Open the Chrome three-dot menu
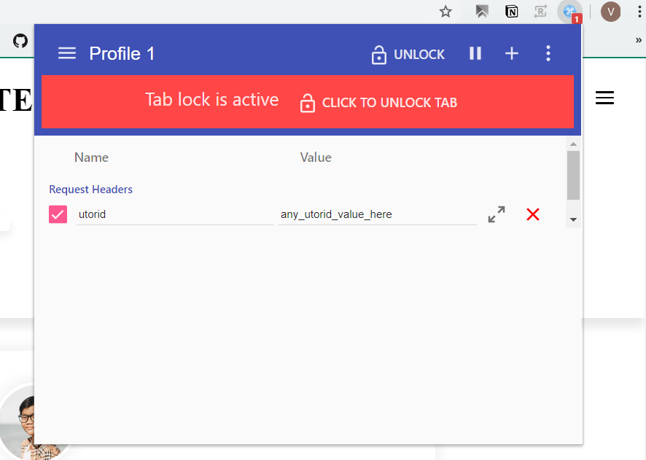This screenshot has height=460, width=646. (x=639, y=12)
